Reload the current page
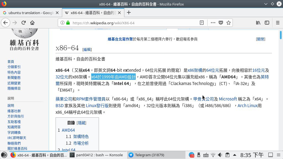This screenshot has height=159, width=283. [23, 23]
